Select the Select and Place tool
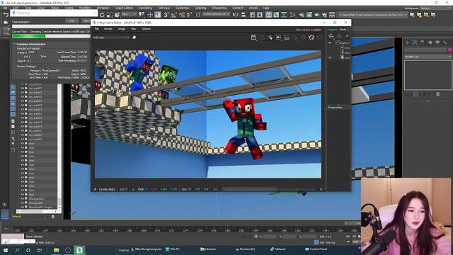This screenshot has height=255, width=453. [117, 14]
